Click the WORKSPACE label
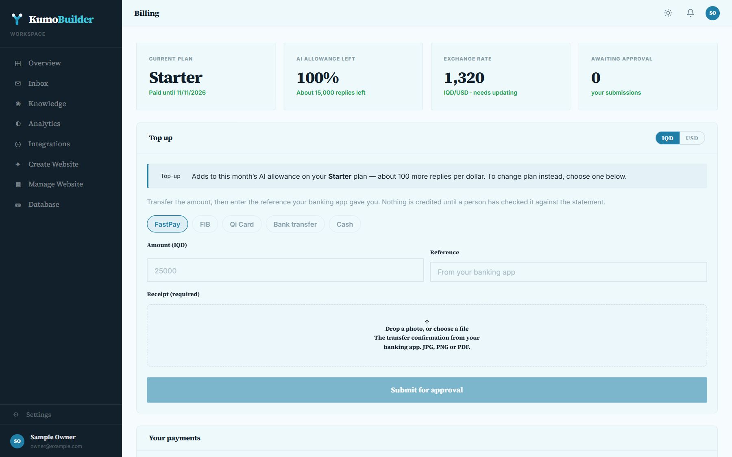732x457 pixels. coord(28,34)
